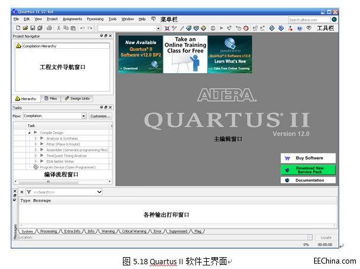Screen dimensions: 360x269
Task: Expand the Analysis & Synthesis task
Action: coord(36,139)
